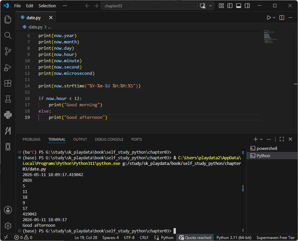
Task: Open the Source Control view
Action: pos(8,51)
